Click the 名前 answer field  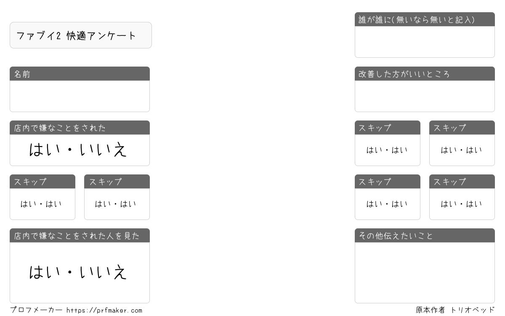(x=80, y=96)
